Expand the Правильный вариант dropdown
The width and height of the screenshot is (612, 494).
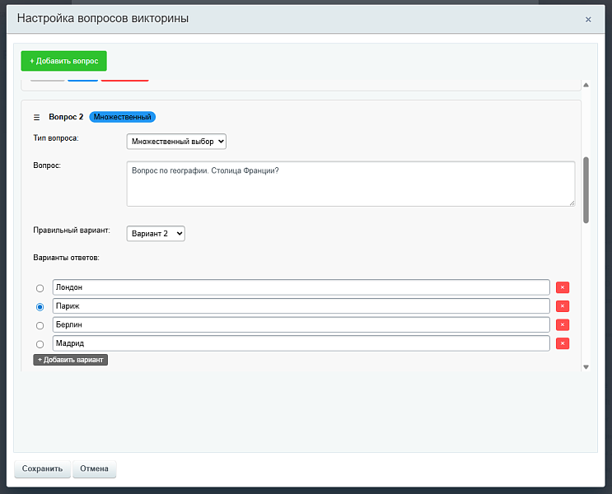tap(156, 234)
